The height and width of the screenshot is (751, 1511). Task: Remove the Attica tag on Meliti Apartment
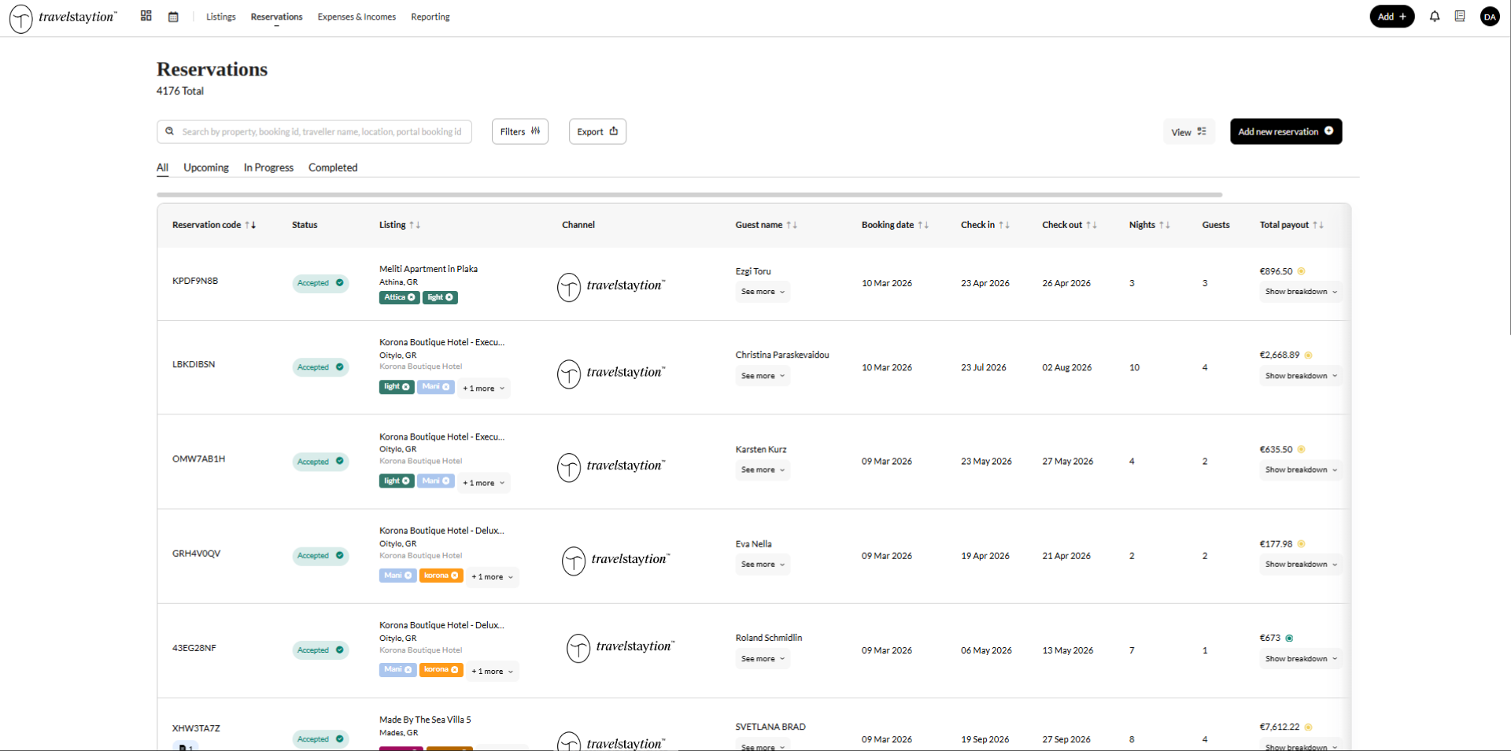click(411, 297)
